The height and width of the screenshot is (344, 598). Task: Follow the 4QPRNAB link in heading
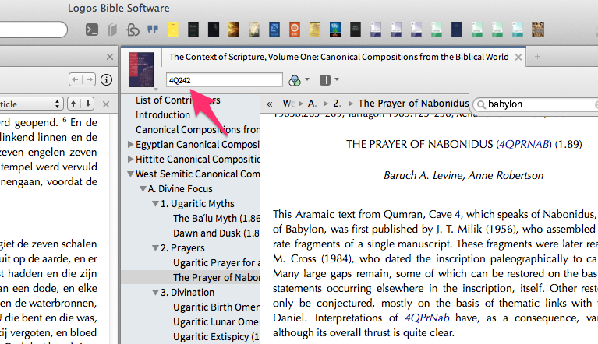pyautogui.click(x=524, y=144)
